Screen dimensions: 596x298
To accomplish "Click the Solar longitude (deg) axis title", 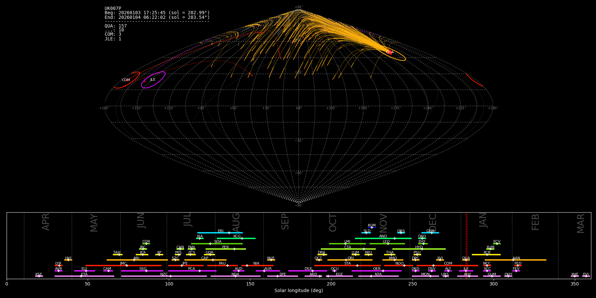I will [299, 291].
